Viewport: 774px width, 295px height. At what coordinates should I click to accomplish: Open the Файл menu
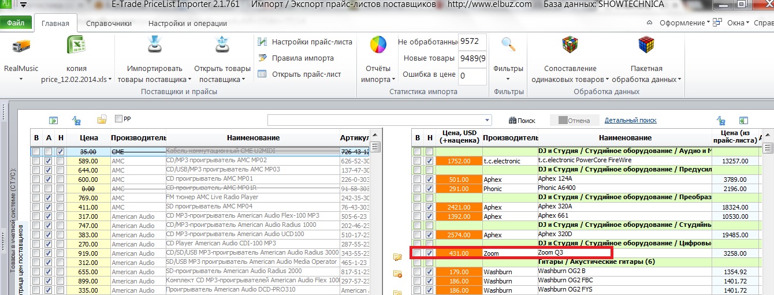16,24
